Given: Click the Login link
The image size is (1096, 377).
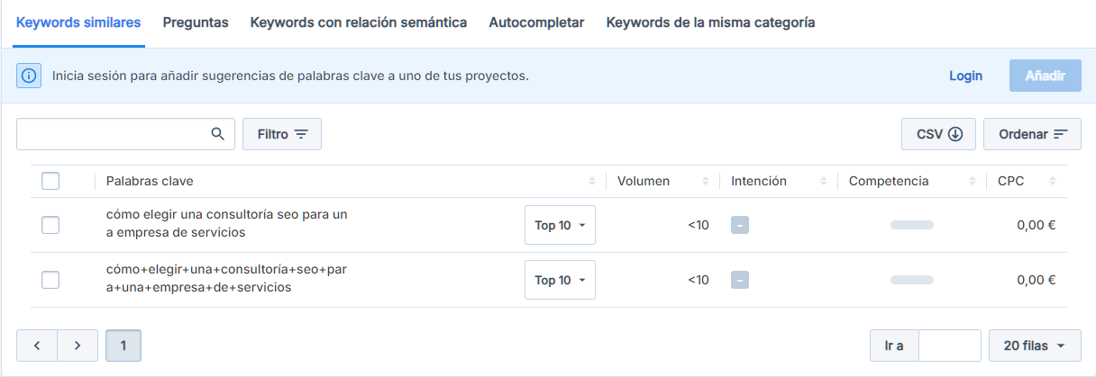Looking at the screenshot, I should 965,76.
